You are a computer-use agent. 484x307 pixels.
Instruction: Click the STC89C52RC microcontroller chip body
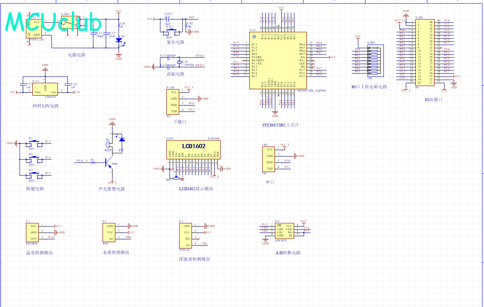click(x=278, y=60)
